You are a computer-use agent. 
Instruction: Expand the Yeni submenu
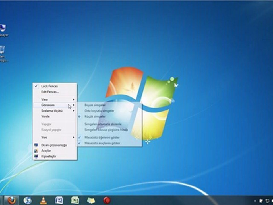(55, 137)
